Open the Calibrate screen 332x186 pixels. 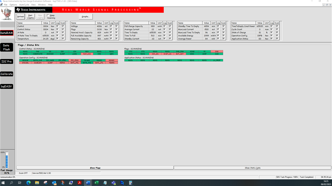[7, 74]
